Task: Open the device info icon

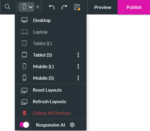Action: (37, 7)
